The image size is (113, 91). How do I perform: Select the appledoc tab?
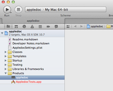[33, 21]
